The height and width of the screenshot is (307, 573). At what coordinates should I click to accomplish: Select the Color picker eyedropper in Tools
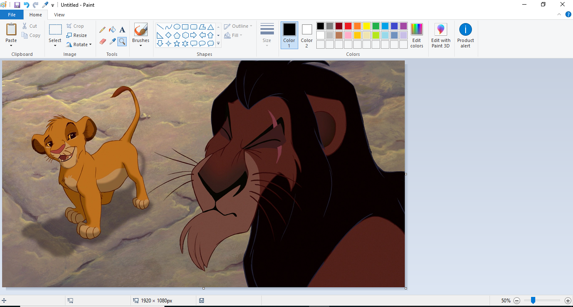coord(112,41)
